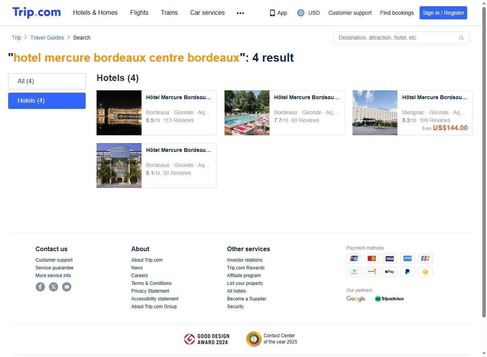487x357 pixels.
Task: Click the Contact Center award badge
Action: (x=272, y=339)
